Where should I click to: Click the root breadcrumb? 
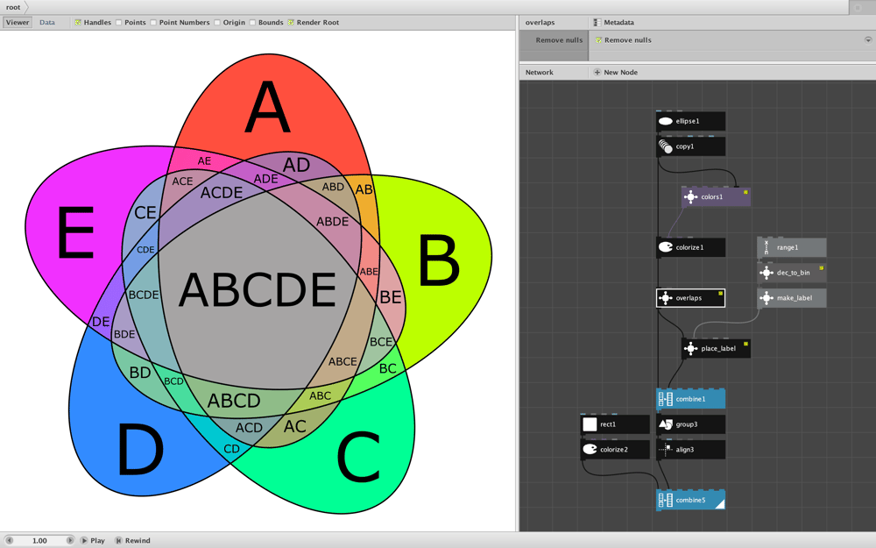pyautogui.click(x=13, y=7)
